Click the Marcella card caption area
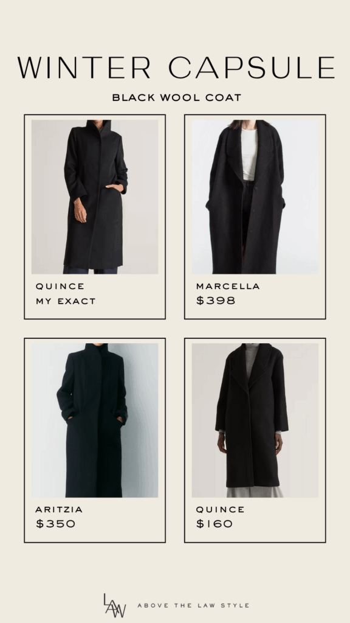This screenshot has height=623, width=350. (x=255, y=295)
